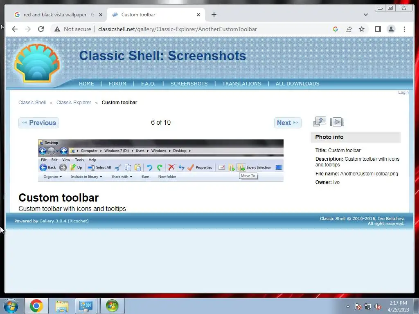
Task: Click the Control Panel taskbar icon
Action: pos(86,306)
